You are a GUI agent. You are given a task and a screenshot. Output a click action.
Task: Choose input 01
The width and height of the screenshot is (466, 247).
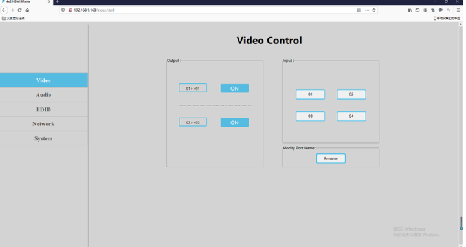(310, 94)
